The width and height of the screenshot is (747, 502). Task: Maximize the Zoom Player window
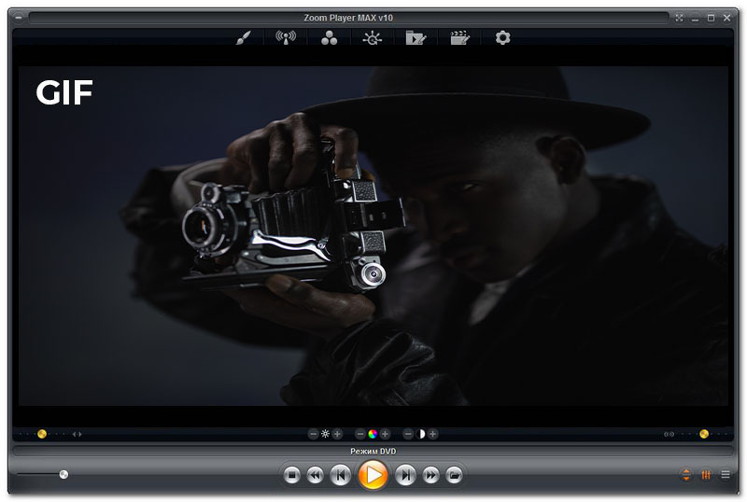[711, 18]
